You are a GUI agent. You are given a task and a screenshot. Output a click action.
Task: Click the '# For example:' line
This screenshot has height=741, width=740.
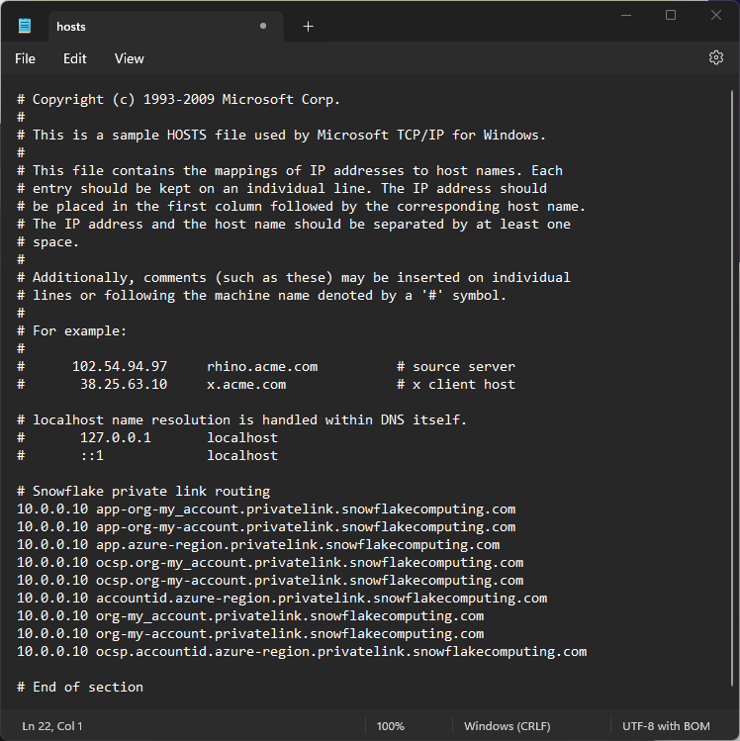(x=72, y=330)
